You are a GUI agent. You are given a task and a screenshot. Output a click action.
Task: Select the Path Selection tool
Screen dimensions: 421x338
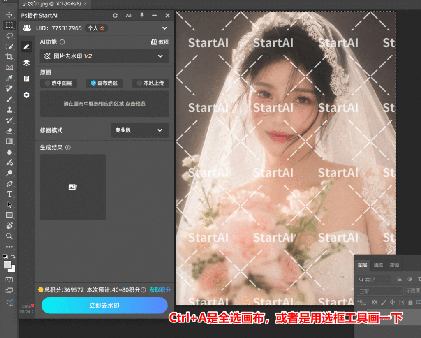(9, 205)
